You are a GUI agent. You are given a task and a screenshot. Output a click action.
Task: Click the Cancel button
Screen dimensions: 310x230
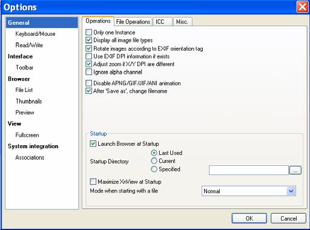point(288,218)
